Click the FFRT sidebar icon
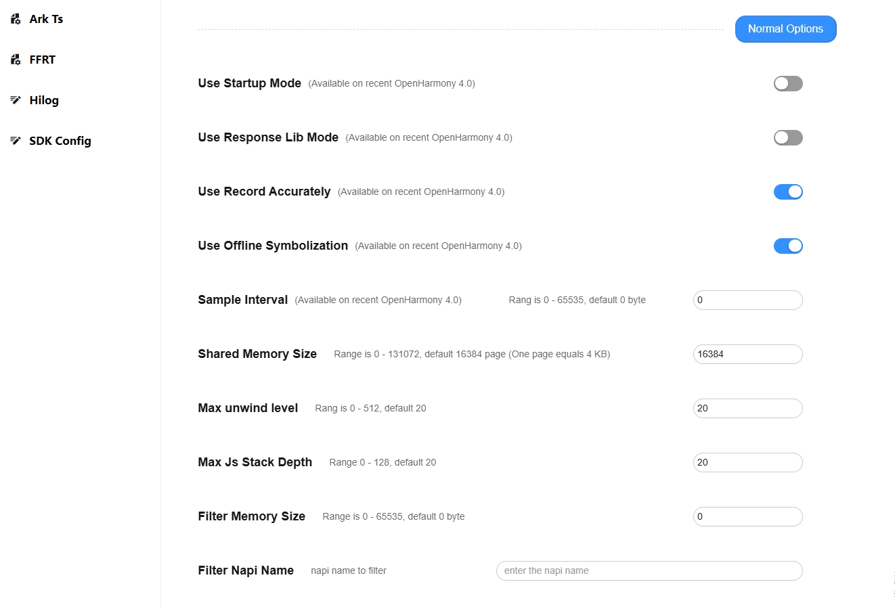Image resolution: width=895 pixels, height=607 pixels. click(16, 60)
